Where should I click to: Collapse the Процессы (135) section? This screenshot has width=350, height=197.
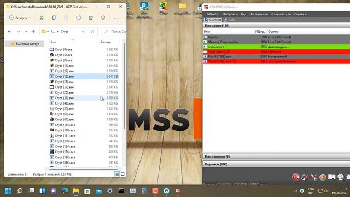276,26
